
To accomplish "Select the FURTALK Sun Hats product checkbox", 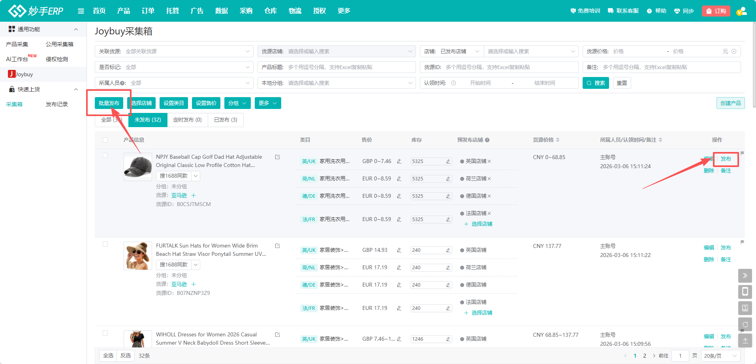I will [x=105, y=244].
